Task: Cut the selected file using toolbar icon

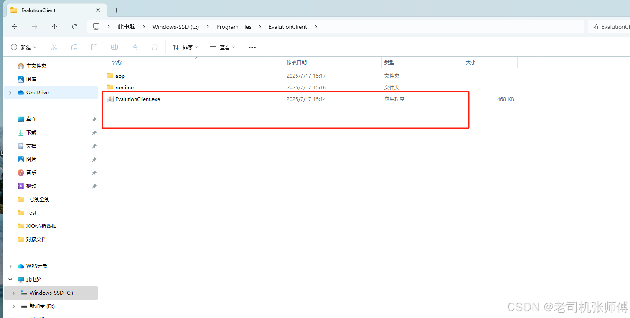Action: (x=54, y=47)
